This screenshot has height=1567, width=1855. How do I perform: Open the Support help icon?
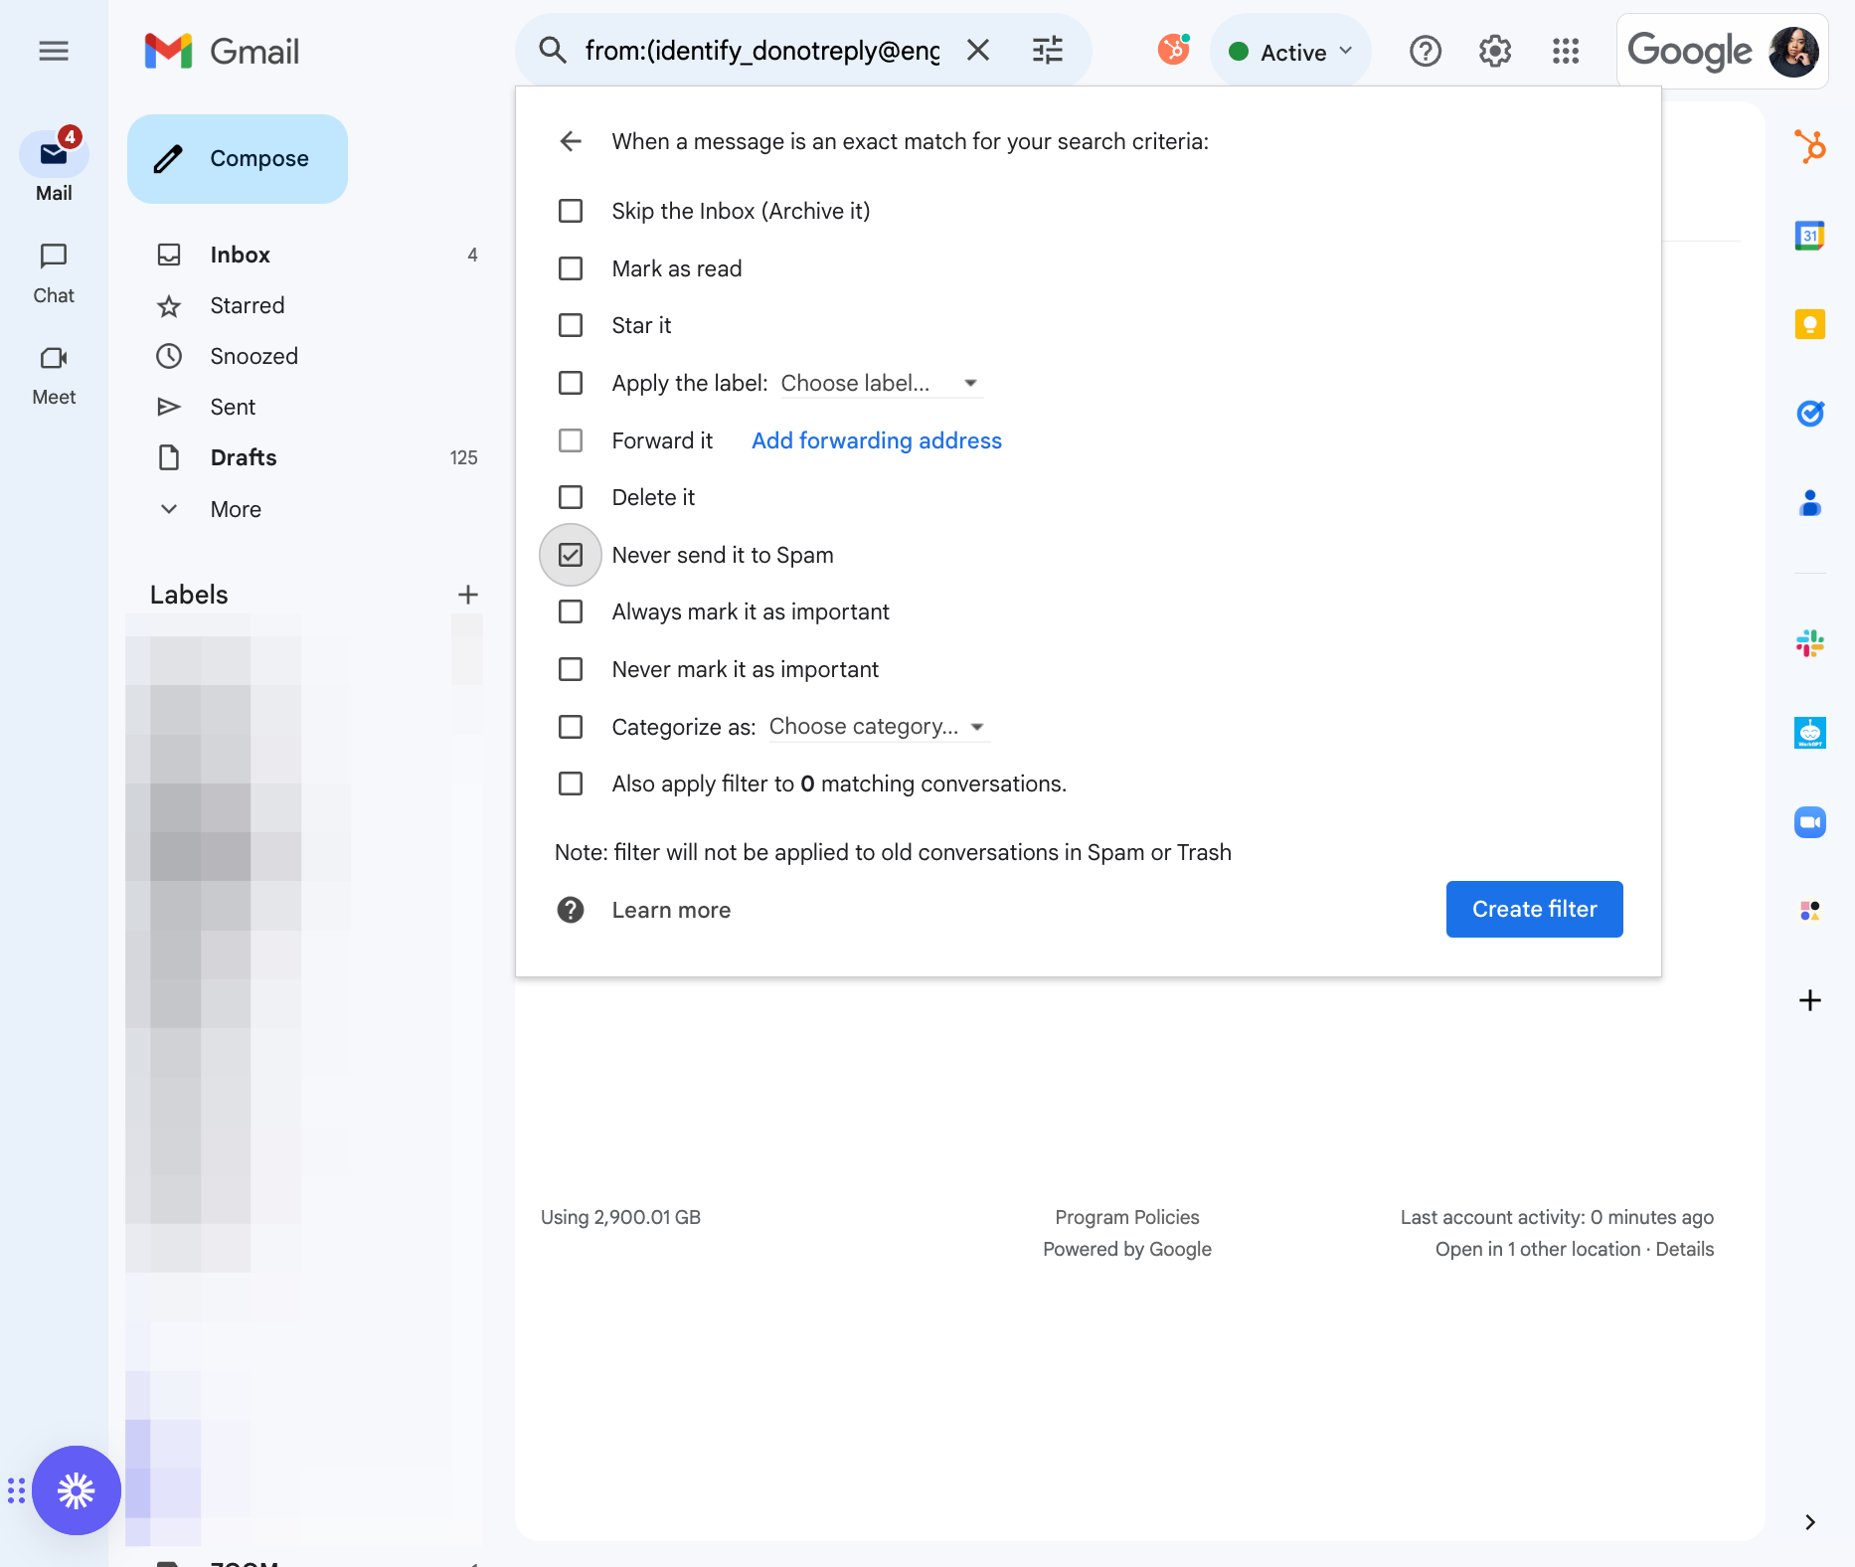point(1426,51)
